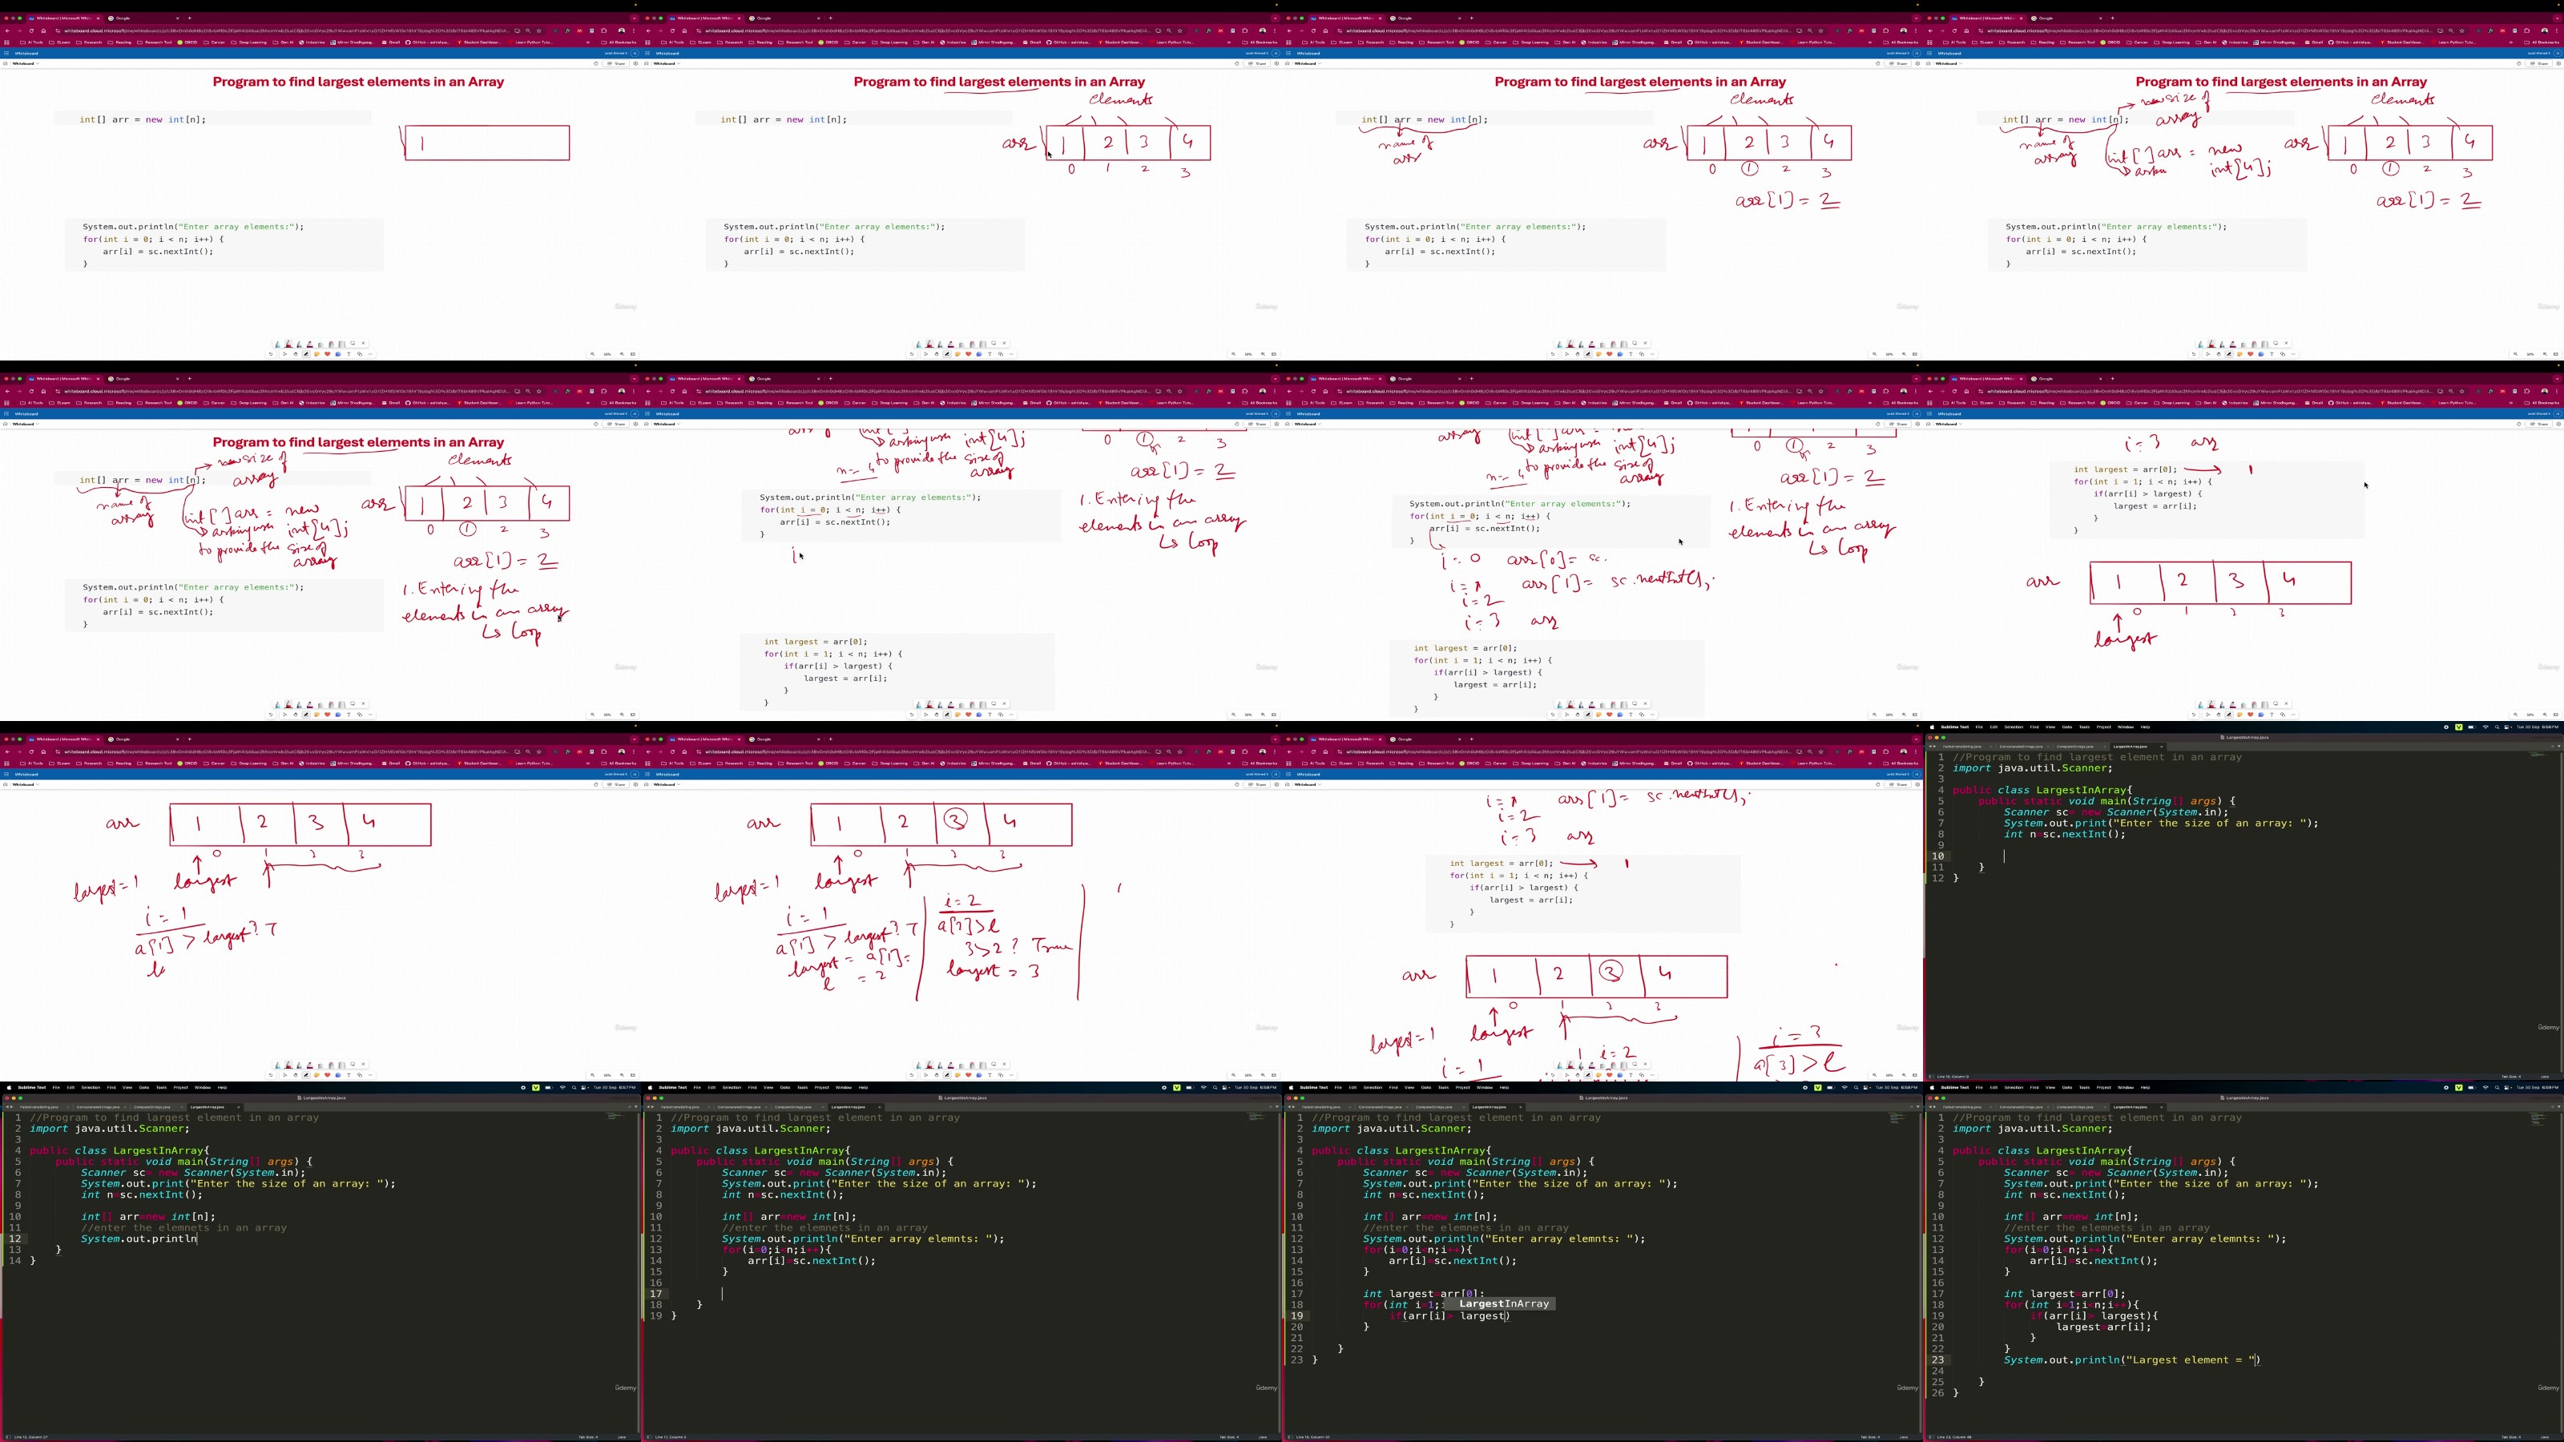This screenshot has height=1442, width=2564.
Task: Toggle the inking pen tool in first whiteboard toolbar
Action: pos(307,354)
